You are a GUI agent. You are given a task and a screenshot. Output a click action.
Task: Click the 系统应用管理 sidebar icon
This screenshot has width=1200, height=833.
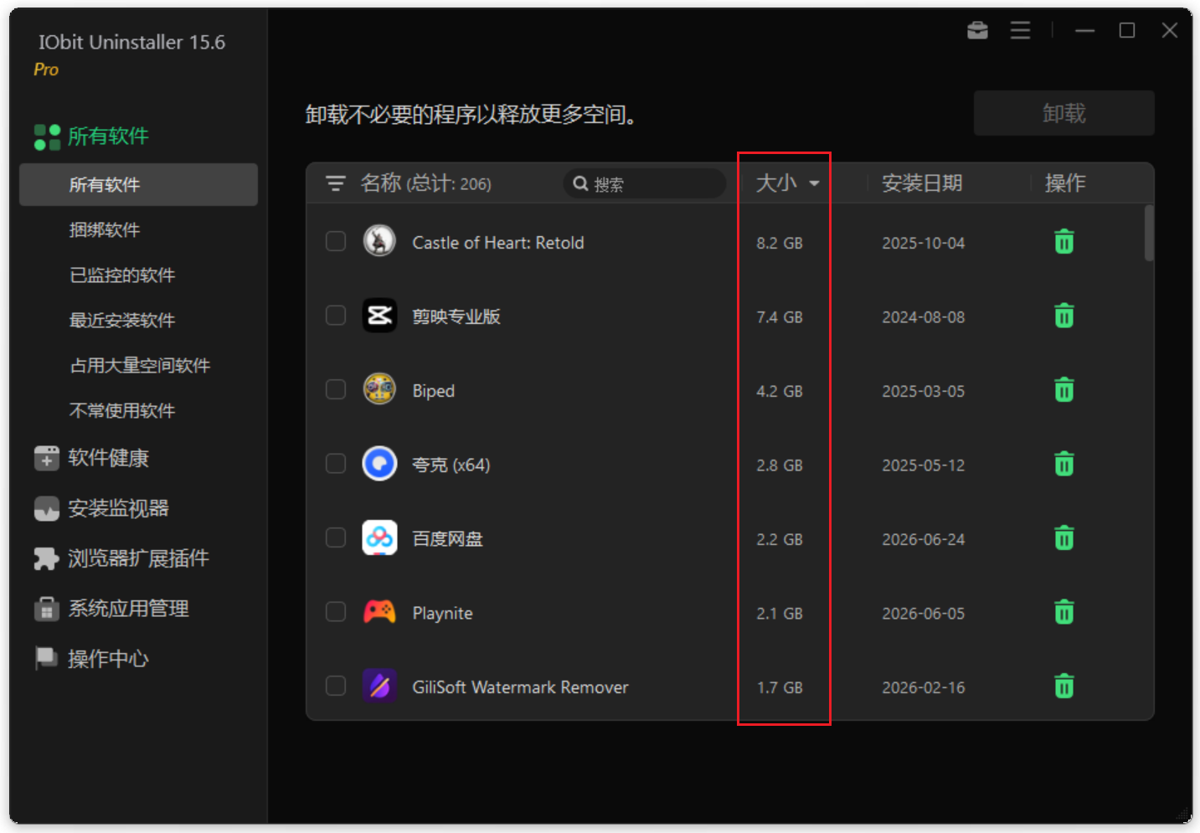pos(47,609)
